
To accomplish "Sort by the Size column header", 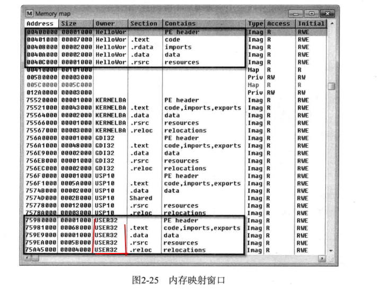I will (x=76, y=23).
